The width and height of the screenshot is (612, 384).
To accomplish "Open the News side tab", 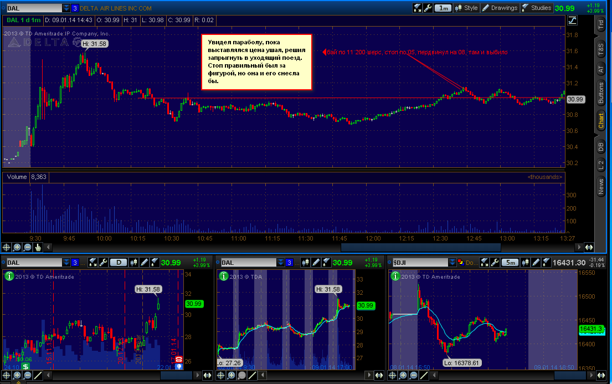I will [x=601, y=187].
